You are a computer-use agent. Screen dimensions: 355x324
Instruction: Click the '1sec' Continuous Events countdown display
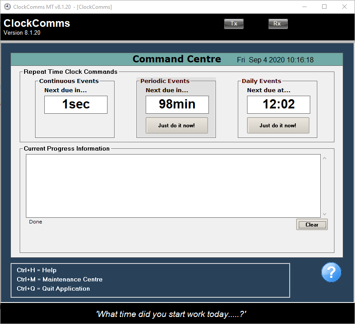coord(75,104)
